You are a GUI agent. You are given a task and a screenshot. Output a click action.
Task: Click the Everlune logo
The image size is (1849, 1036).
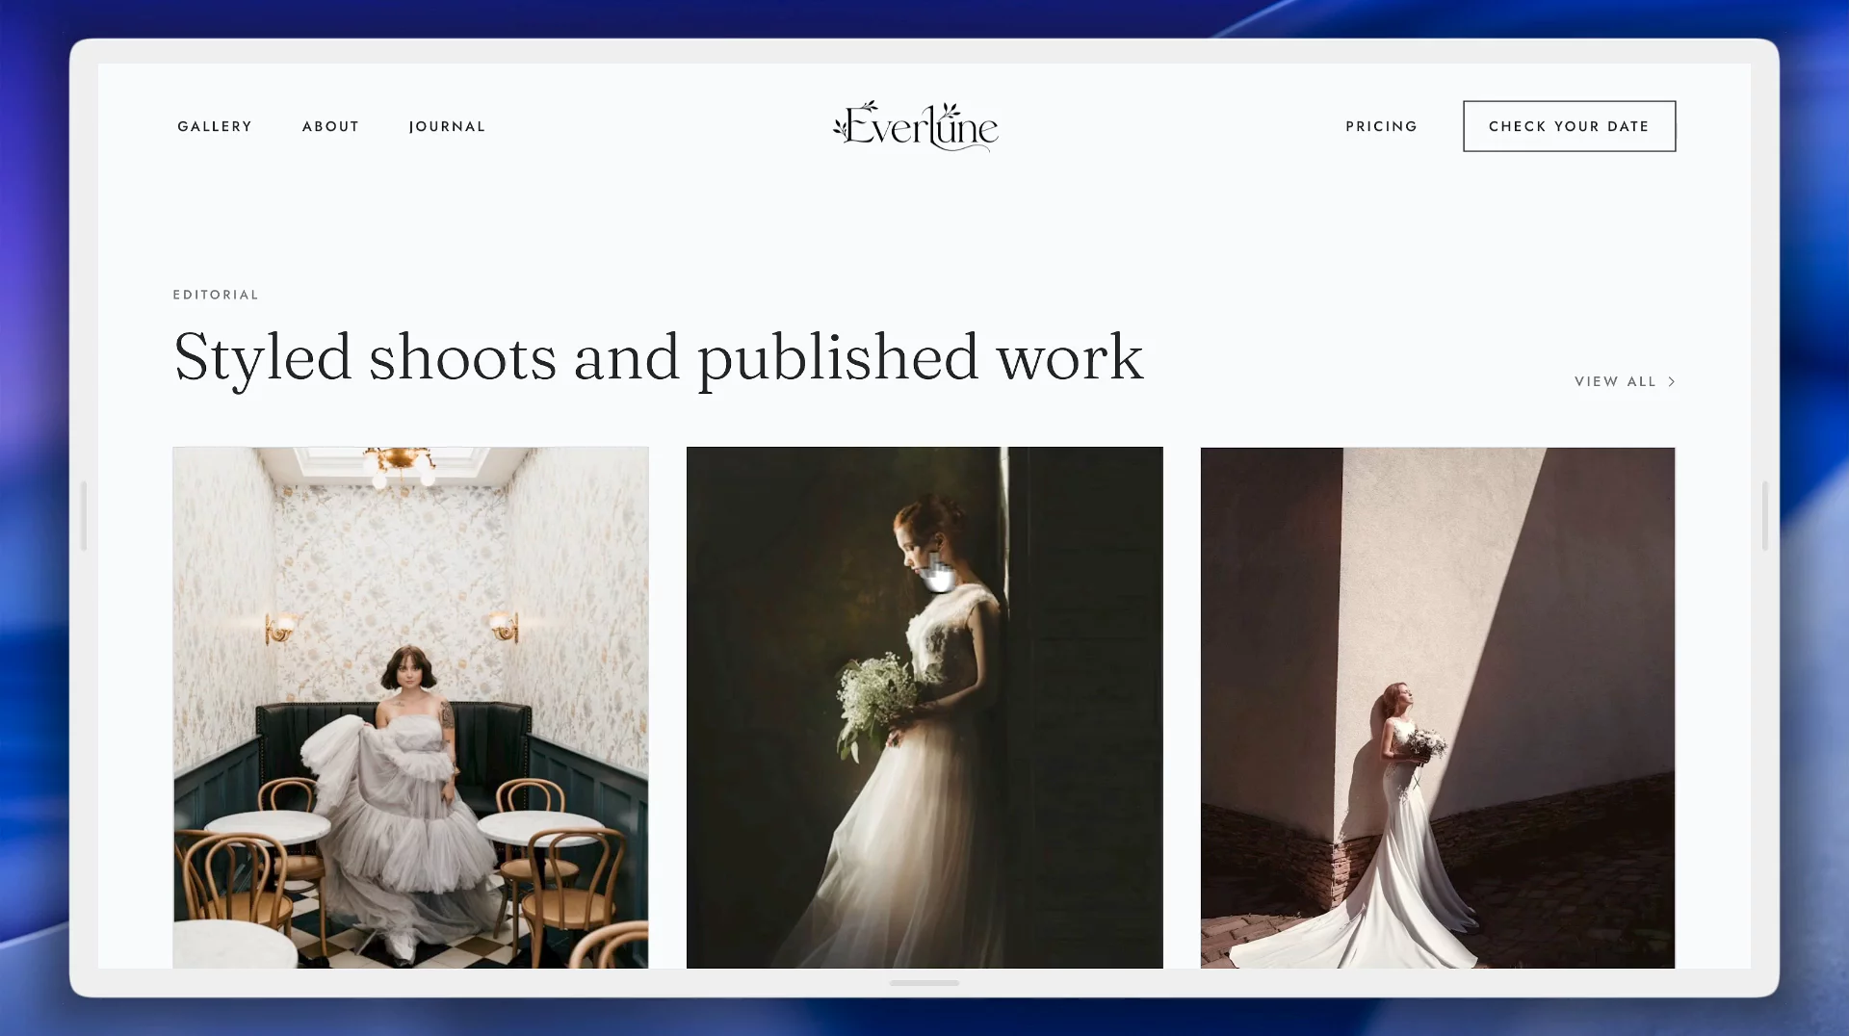pos(916,126)
